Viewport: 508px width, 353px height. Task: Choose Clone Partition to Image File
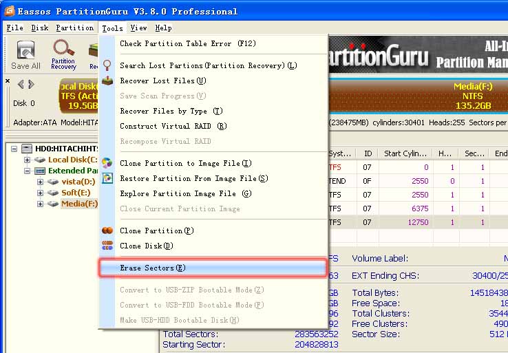coord(213,163)
